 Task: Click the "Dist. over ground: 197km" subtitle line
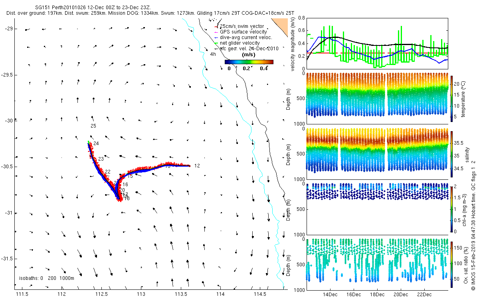click(150, 13)
